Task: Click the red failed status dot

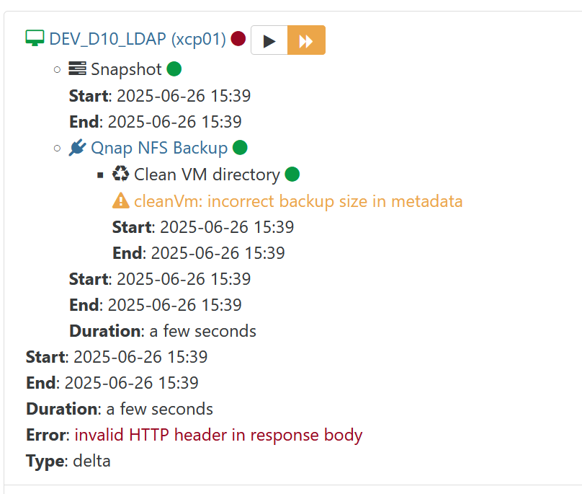Action: tap(238, 39)
